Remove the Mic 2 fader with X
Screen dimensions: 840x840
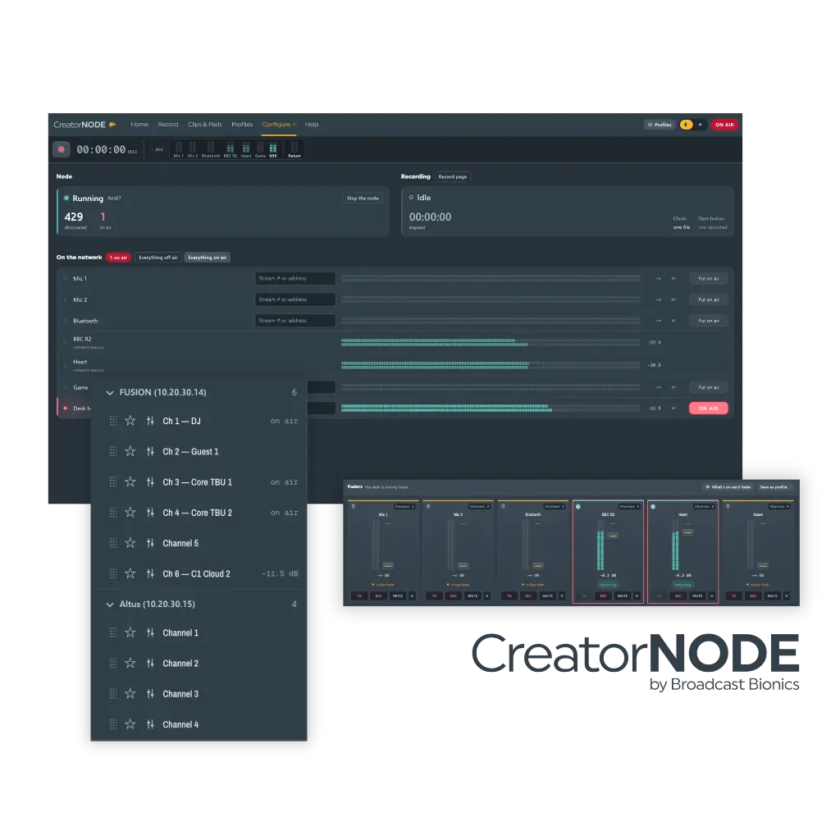tap(487, 596)
